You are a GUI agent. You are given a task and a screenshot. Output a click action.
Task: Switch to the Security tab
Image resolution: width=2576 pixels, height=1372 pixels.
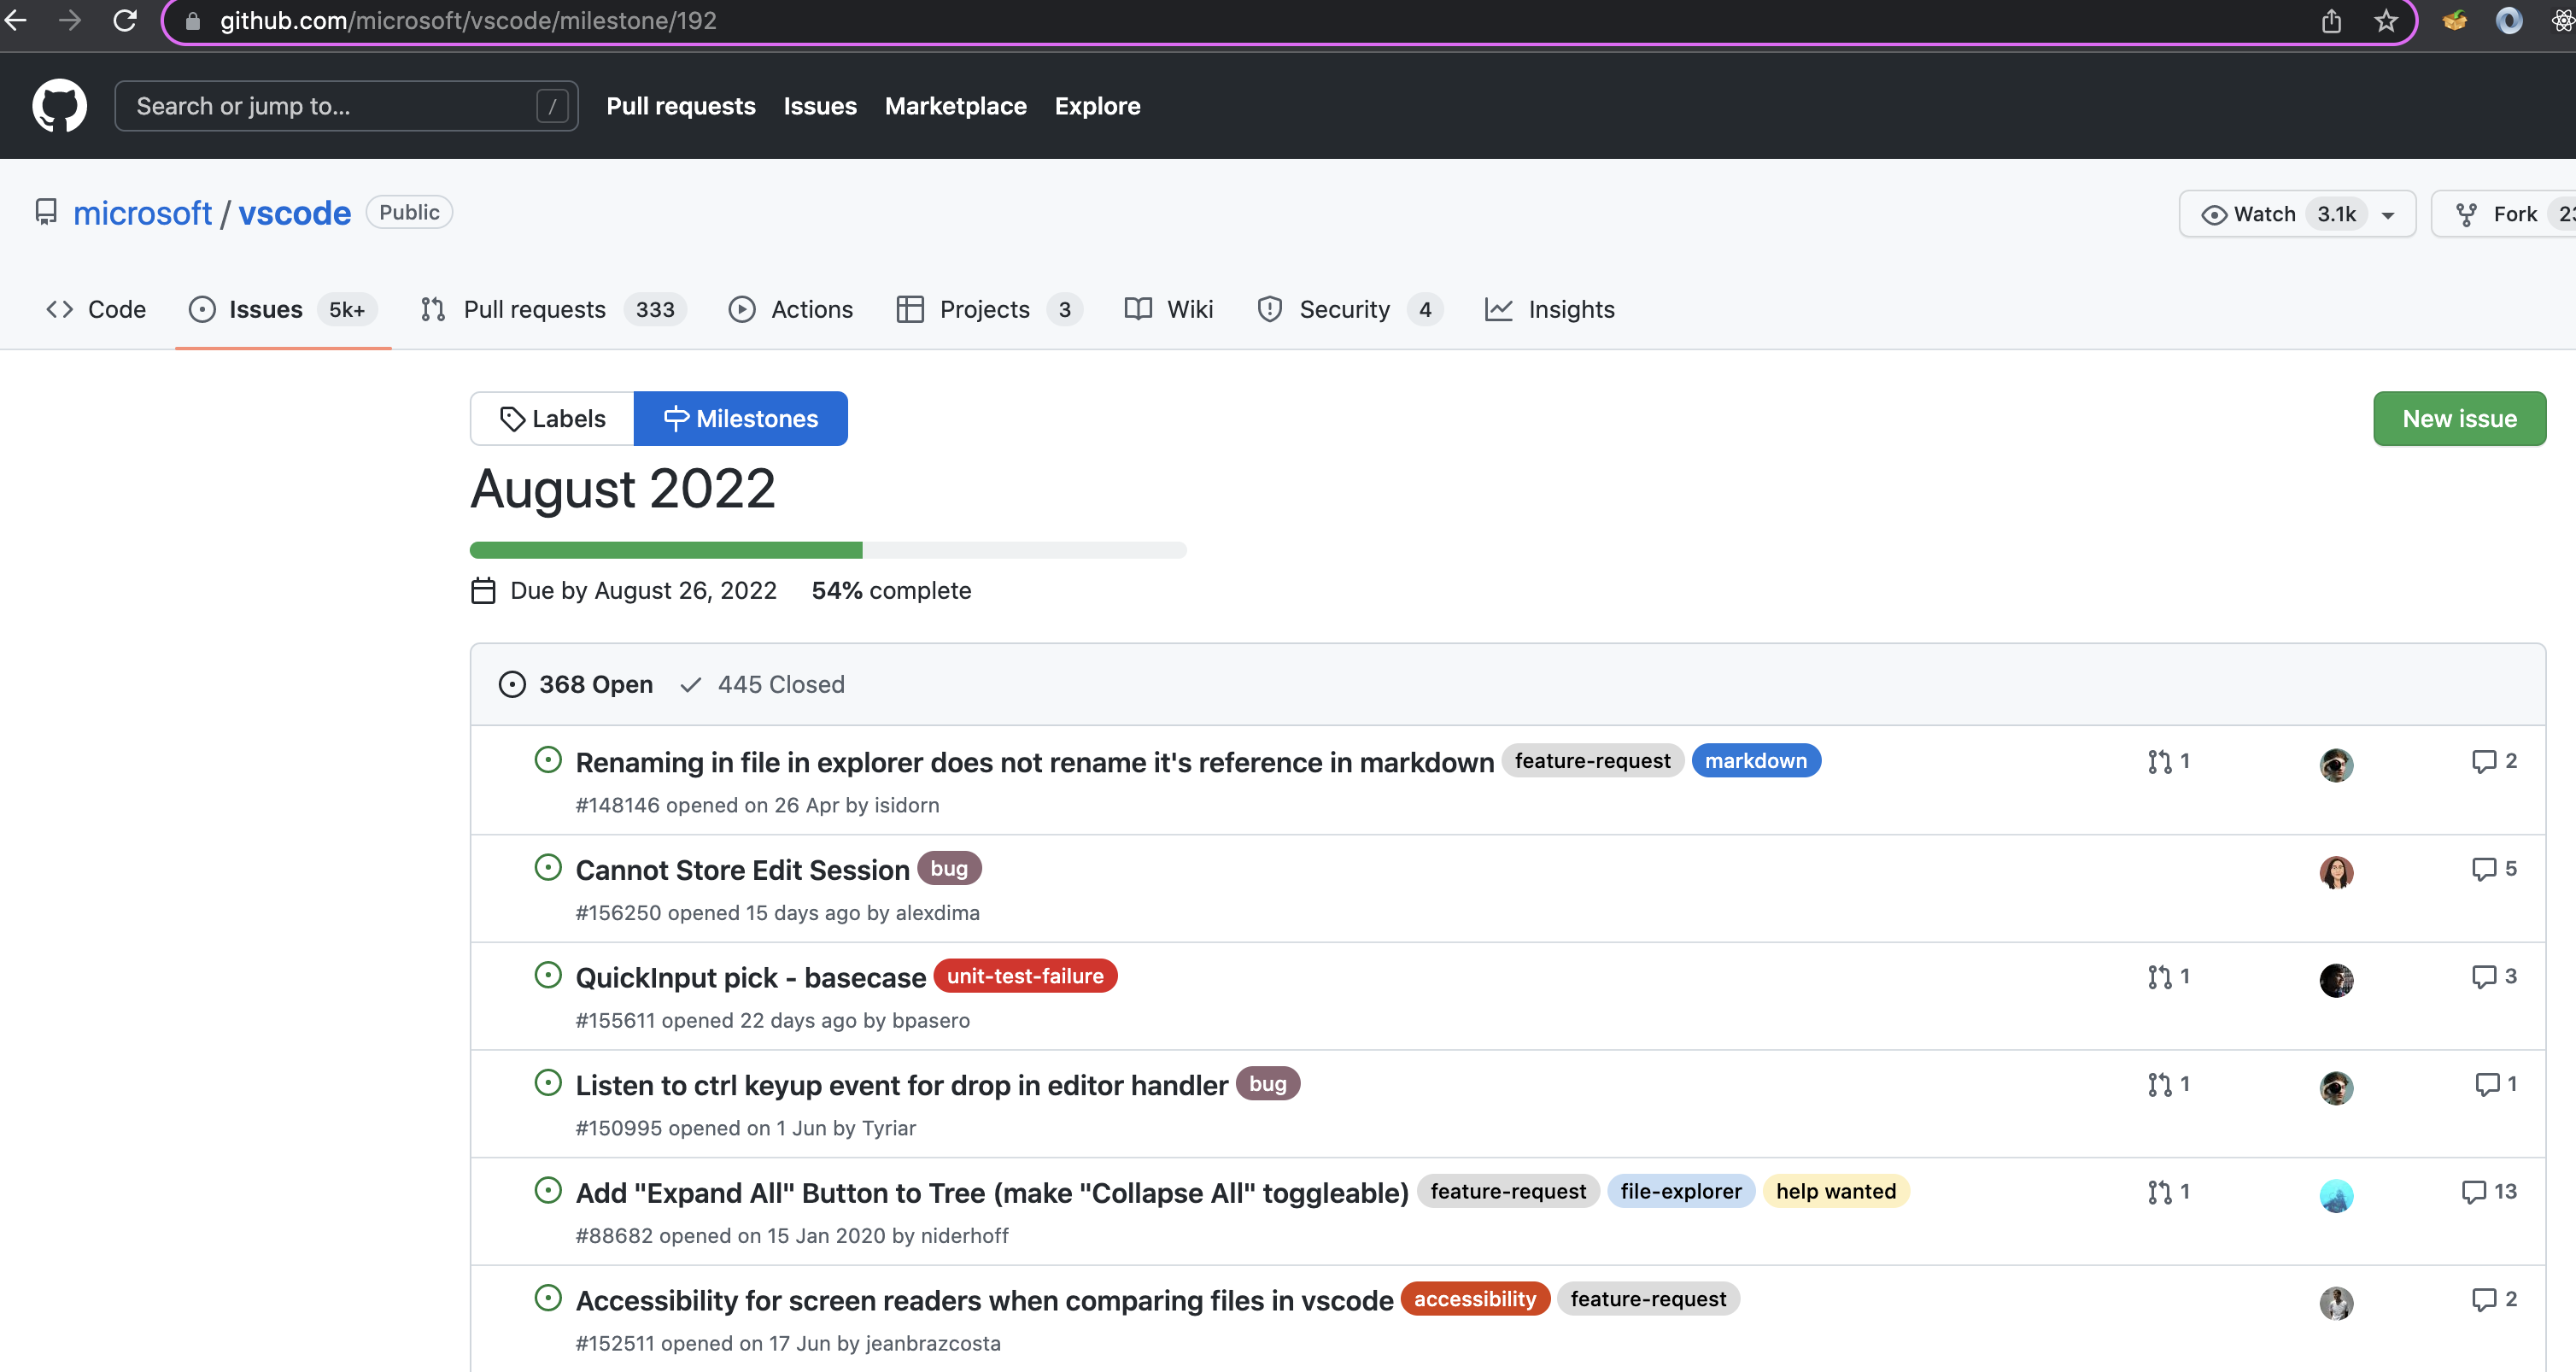pos(1345,309)
